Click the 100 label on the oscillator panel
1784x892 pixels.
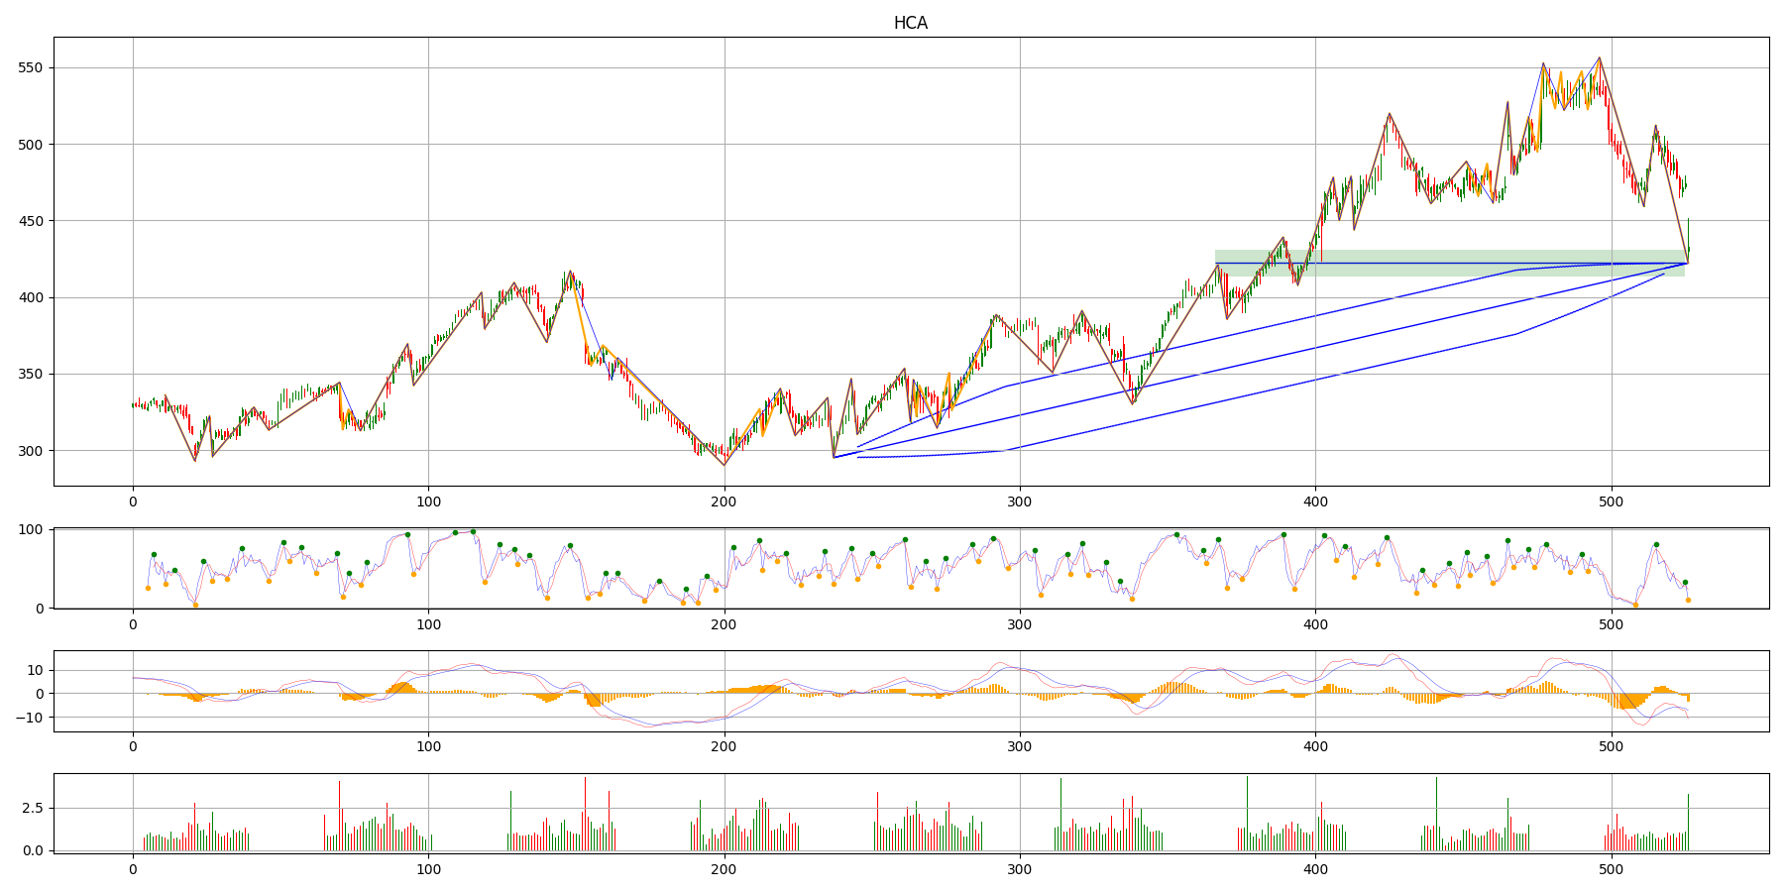tap(33, 530)
